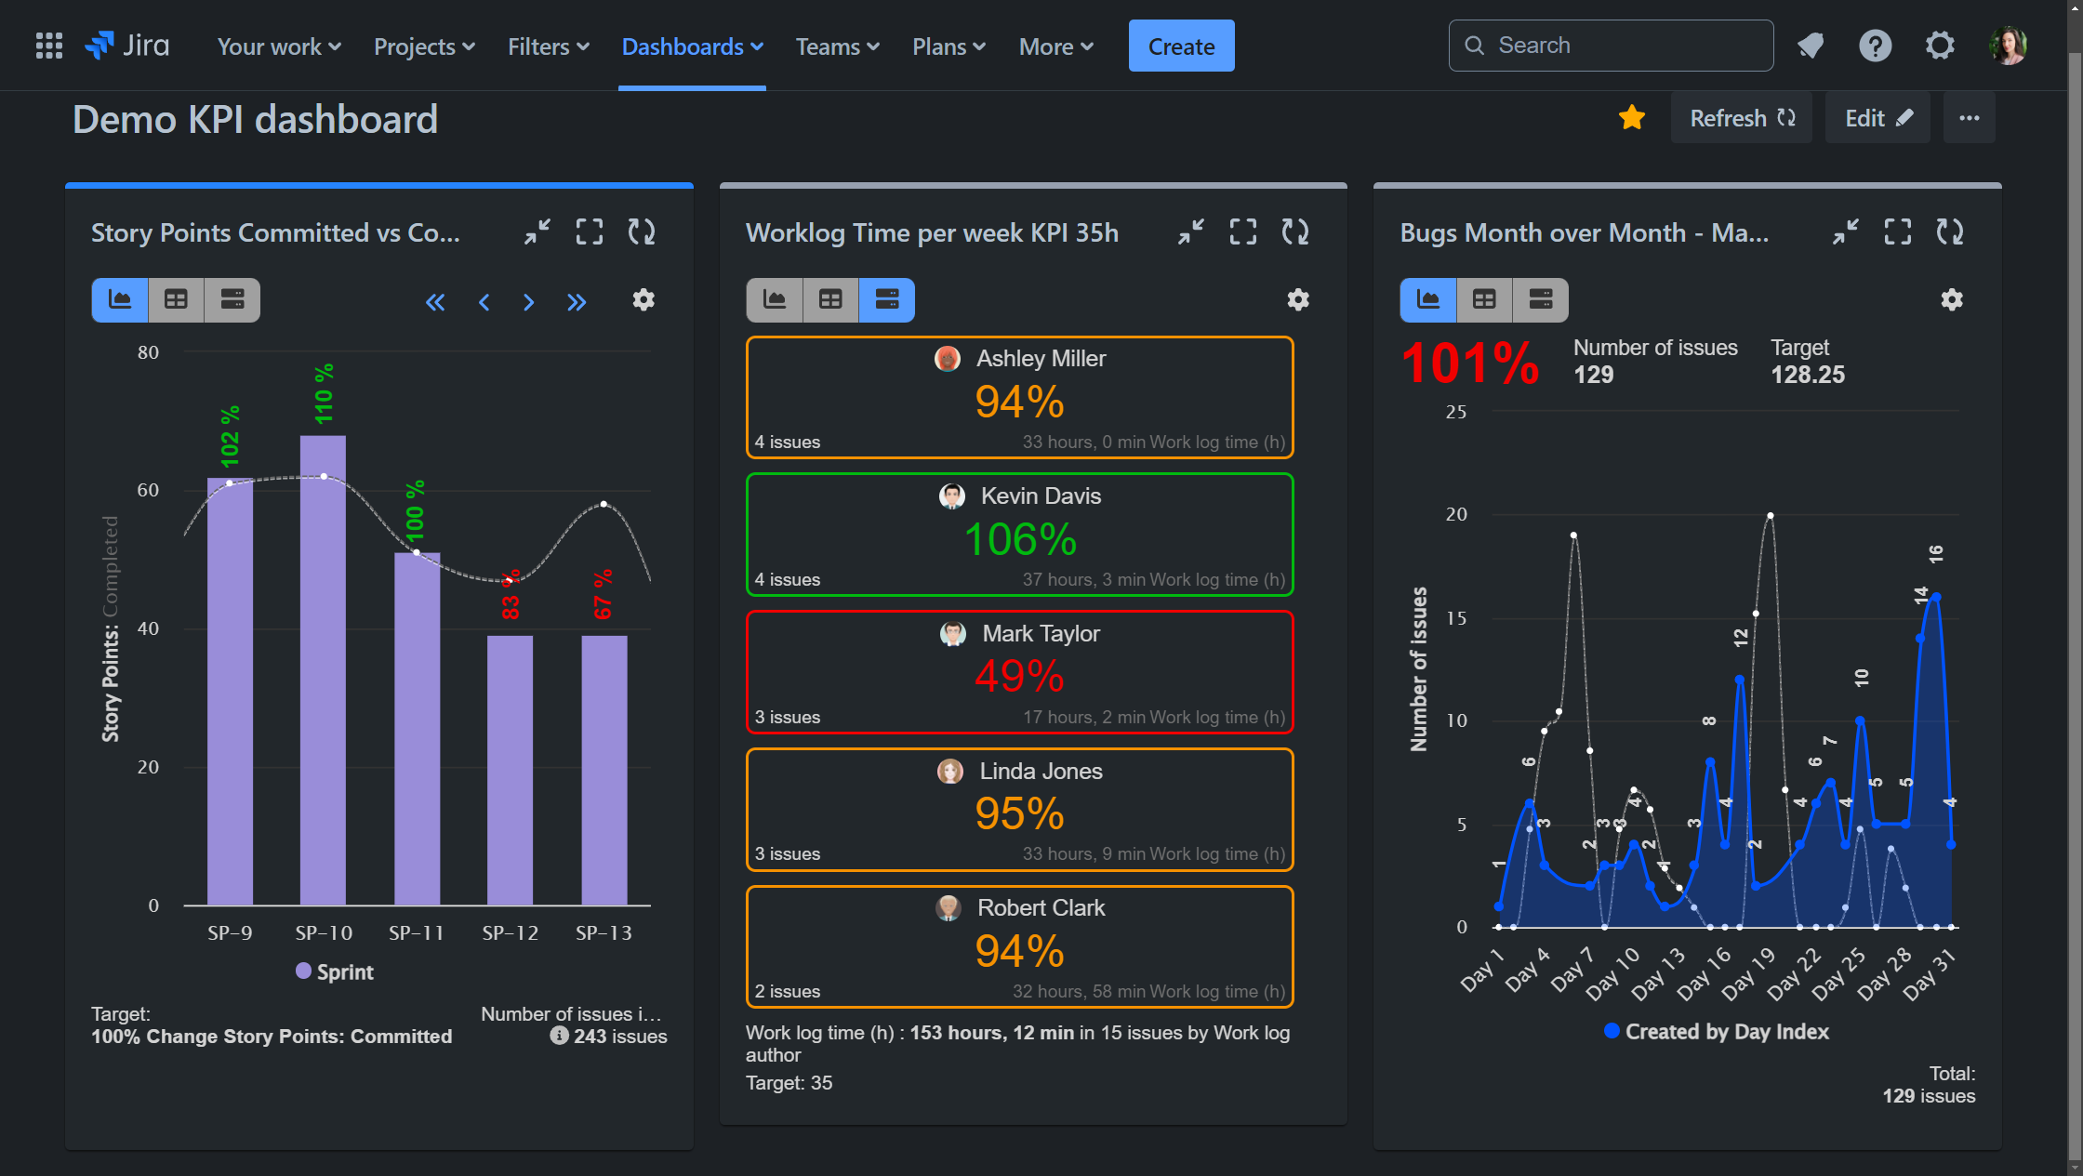Expand the Projects dropdown

[x=424, y=46]
